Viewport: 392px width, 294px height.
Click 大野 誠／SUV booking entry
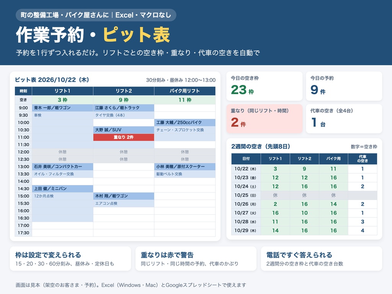point(124,130)
